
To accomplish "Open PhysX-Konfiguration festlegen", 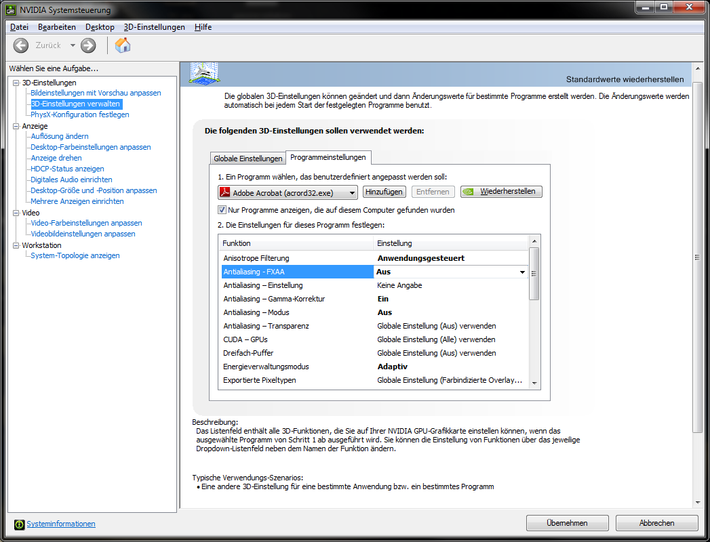I will (x=80, y=114).
